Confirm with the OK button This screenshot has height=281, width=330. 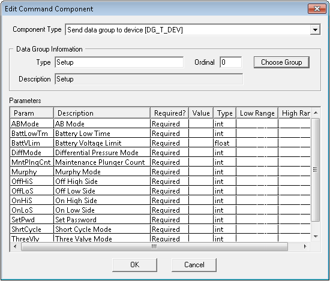tap(134, 265)
